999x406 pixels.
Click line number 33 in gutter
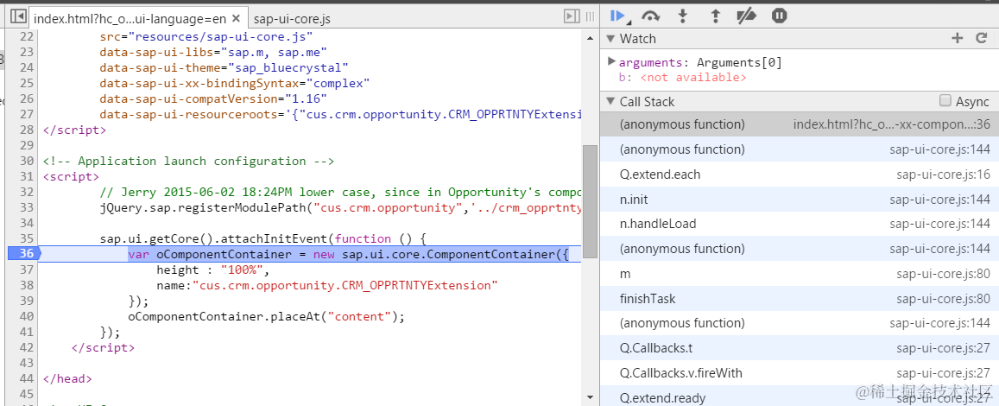pos(26,207)
